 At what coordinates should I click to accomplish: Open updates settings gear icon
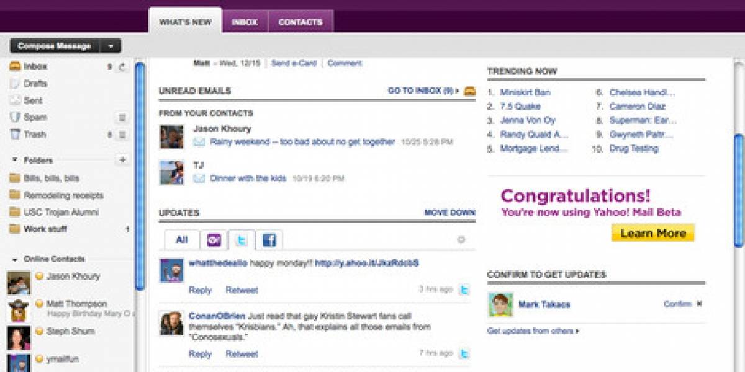coord(461,239)
